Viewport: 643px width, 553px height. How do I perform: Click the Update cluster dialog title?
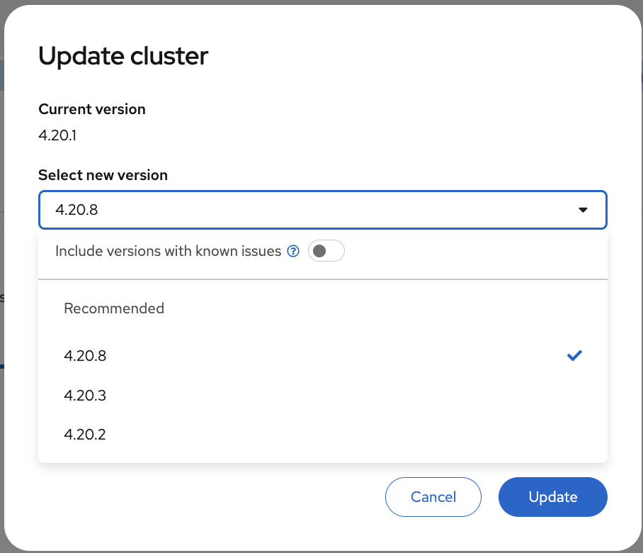(124, 56)
